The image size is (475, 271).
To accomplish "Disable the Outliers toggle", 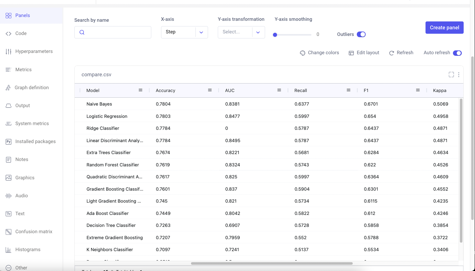I will click(x=361, y=34).
